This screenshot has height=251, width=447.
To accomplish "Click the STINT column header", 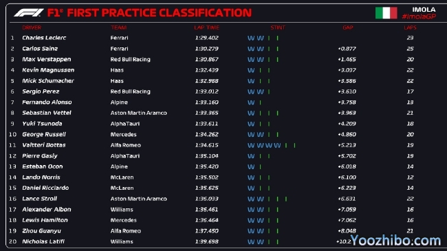I will [x=278, y=28].
